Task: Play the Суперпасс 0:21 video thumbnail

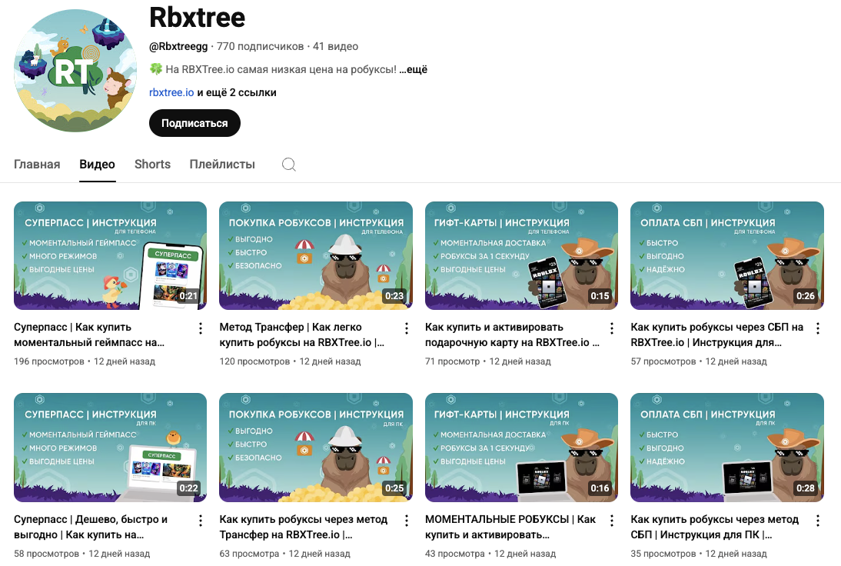Action: [x=110, y=255]
